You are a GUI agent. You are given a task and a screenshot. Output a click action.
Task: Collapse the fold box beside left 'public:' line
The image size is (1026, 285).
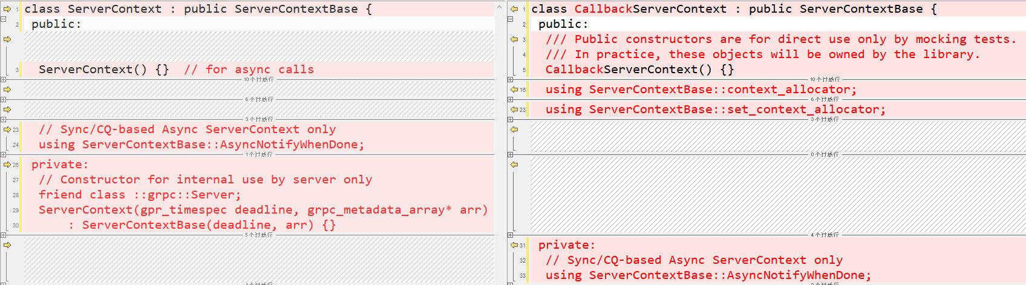coord(4,20)
